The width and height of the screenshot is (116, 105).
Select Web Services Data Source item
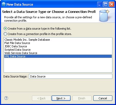point(21,53)
